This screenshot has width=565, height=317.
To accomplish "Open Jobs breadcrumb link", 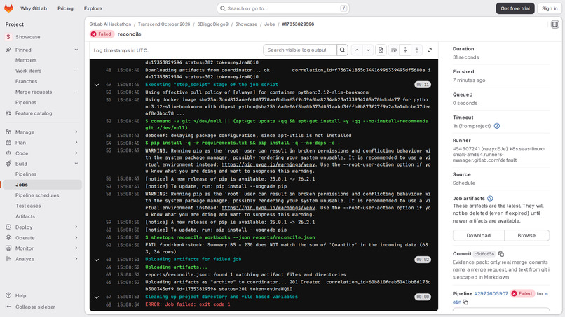I will coord(269,24).
